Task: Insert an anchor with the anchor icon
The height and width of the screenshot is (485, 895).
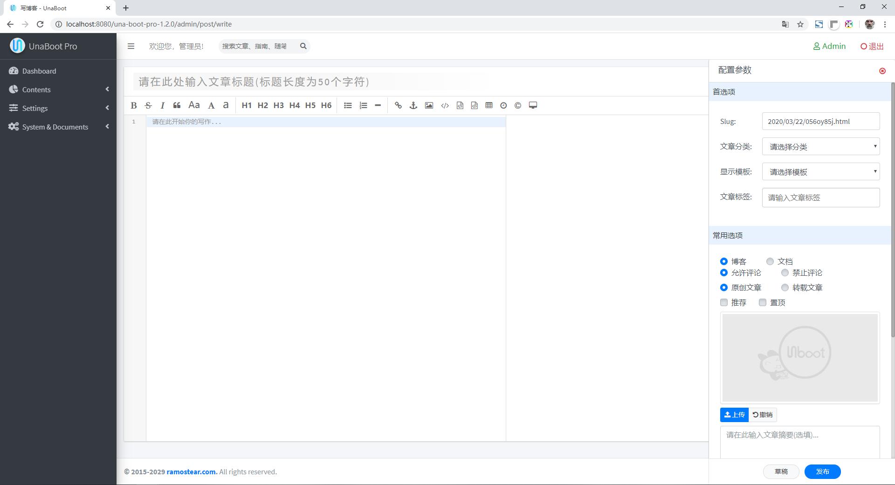Action: coord(413,105)
